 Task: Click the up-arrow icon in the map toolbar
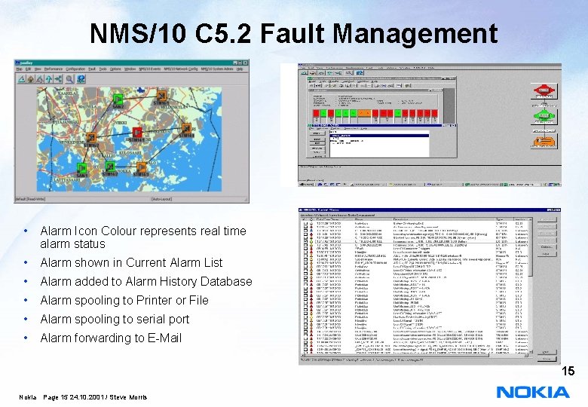[49, 79]
